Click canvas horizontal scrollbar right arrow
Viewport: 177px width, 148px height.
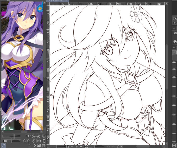[x=164, y=146]
